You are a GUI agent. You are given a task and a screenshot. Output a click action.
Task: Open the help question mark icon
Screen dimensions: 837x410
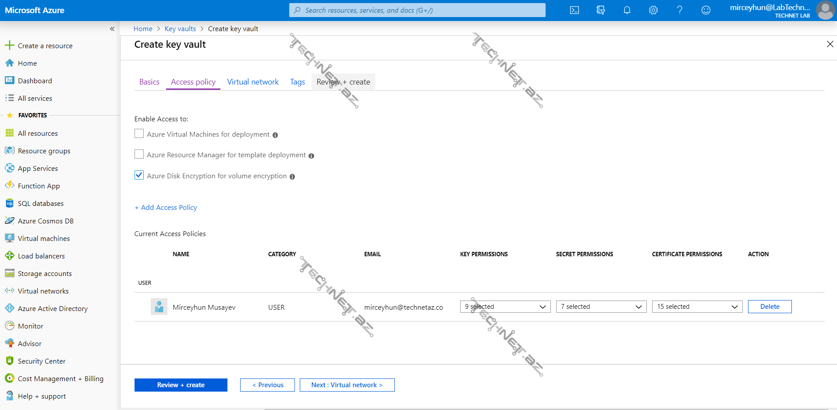[x=679, y=10]
